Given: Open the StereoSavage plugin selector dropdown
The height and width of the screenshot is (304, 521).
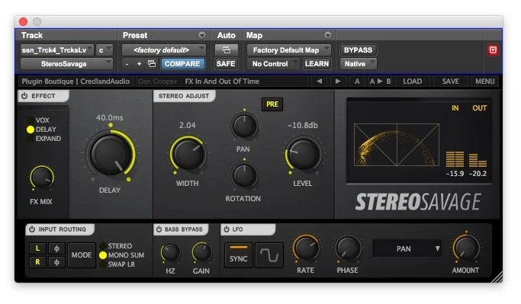Looking at the screenshot, I should pos(66,64).
